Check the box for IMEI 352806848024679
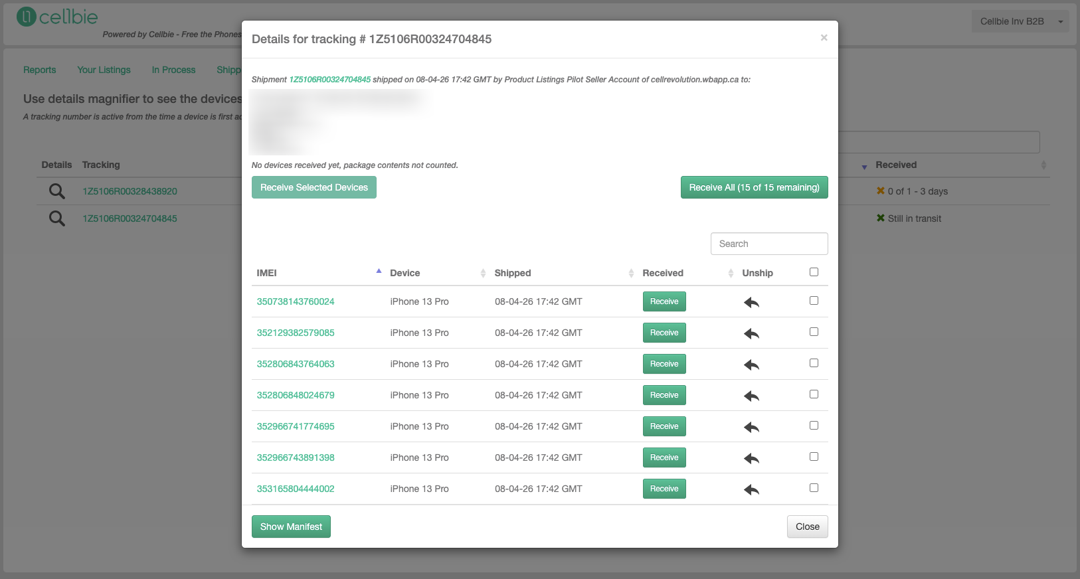Screen dimensions: 1080x579 [814, 394]
